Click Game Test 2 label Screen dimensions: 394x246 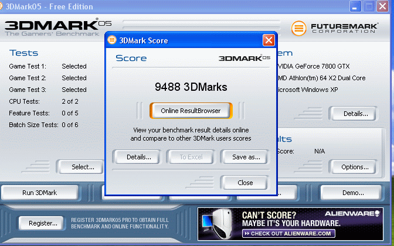(28, 78)
